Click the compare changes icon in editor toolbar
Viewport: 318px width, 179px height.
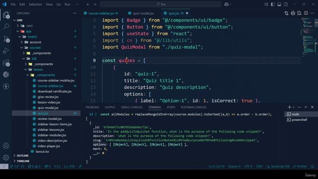tap(286, 13)
